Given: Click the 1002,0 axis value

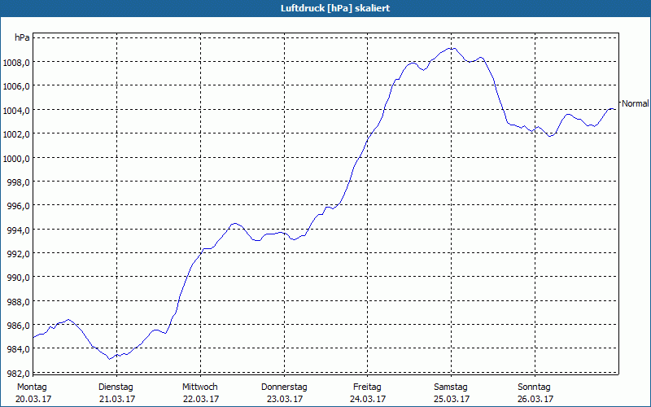Looking at the screenshot, I should click(15, 134).
